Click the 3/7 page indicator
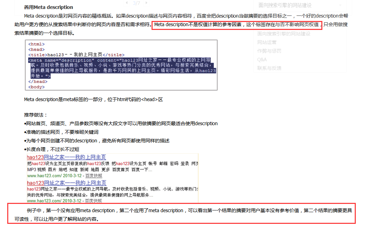The height and width of the screenshot is (229, 373). (x=136, y=3)
